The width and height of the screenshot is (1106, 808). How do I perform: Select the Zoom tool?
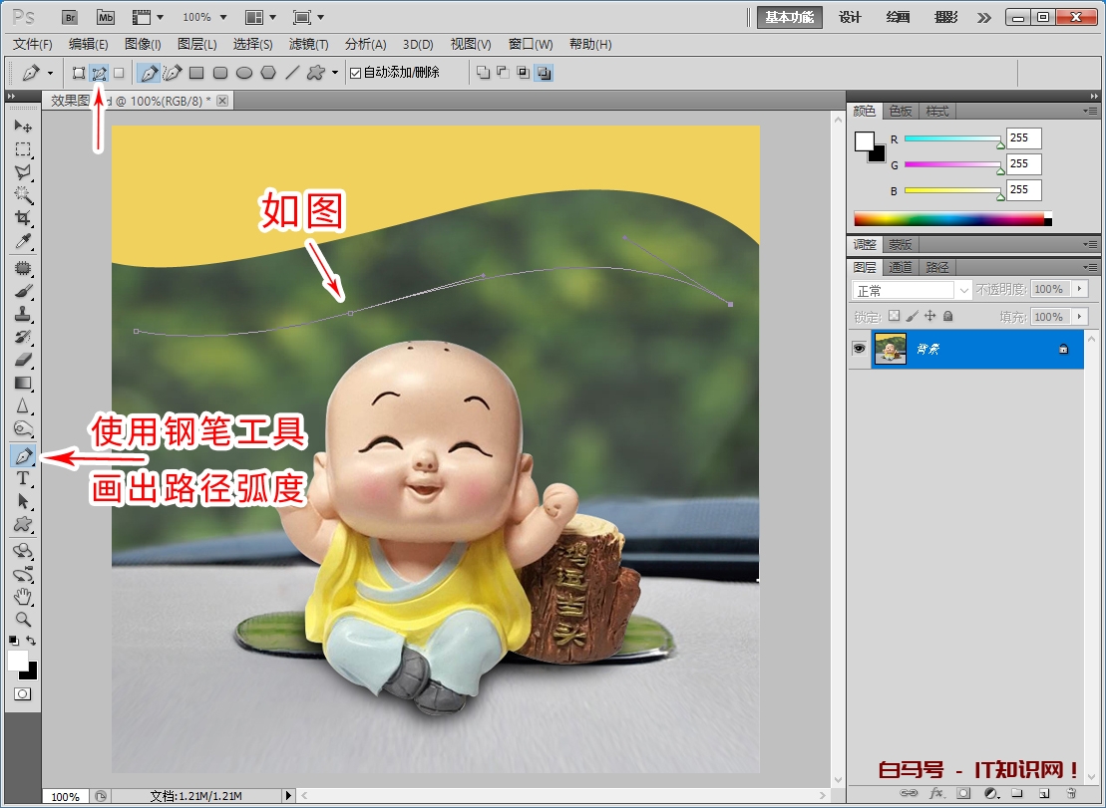pos(23,619)
